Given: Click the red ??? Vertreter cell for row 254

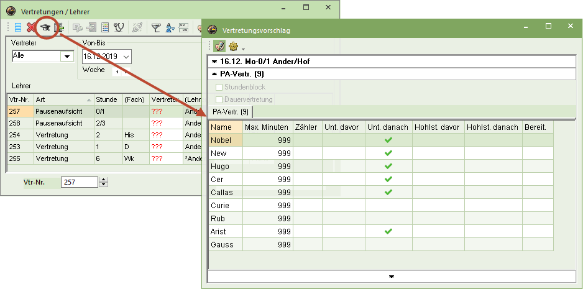Looking at the screenshot, I should tap(166, 135).
